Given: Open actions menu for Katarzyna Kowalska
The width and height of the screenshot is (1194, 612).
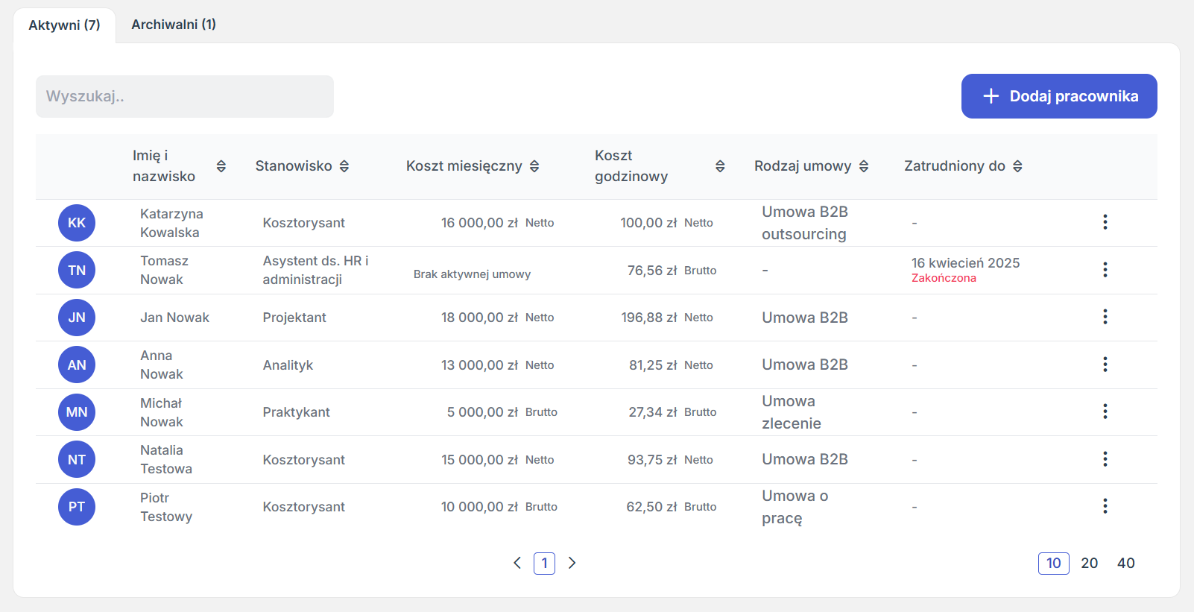Looking at the screenshot, I should point(1105,222).
